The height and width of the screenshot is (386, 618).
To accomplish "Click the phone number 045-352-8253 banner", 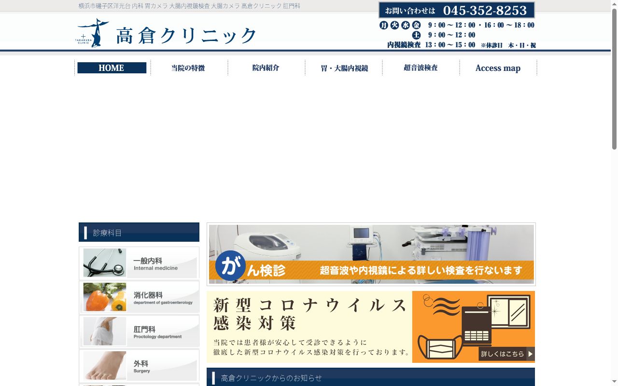I will [456, 10].
